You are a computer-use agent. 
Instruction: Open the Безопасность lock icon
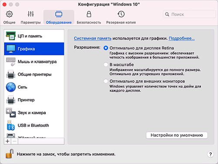89,14
